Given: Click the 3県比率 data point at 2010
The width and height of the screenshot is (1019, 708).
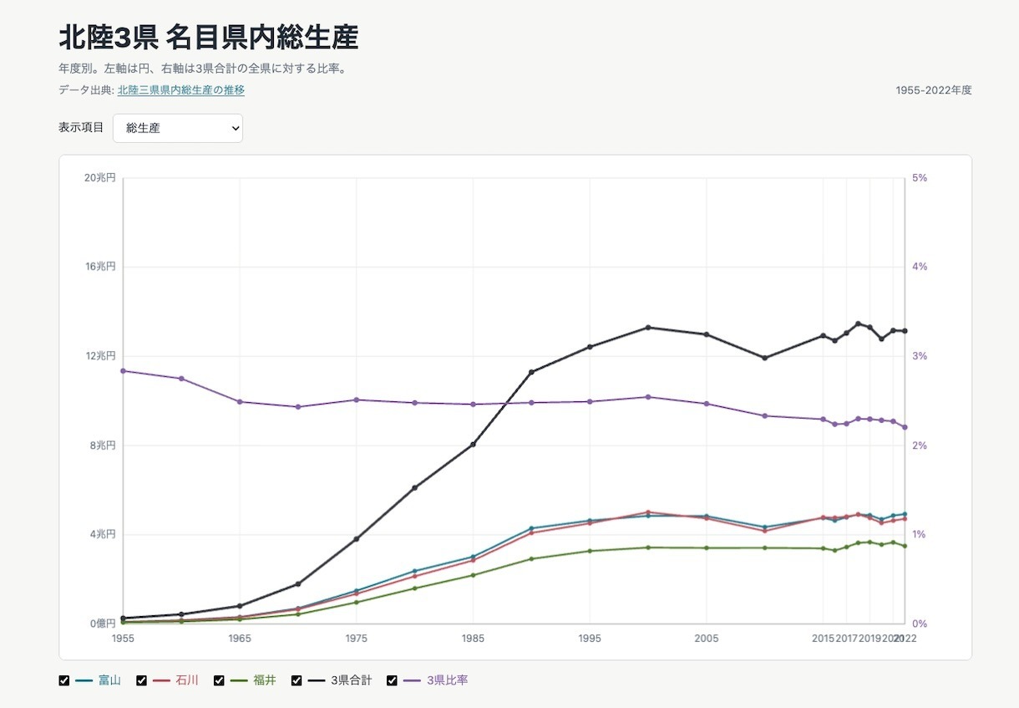Looking at the screenshot, I should coord(764,415).
